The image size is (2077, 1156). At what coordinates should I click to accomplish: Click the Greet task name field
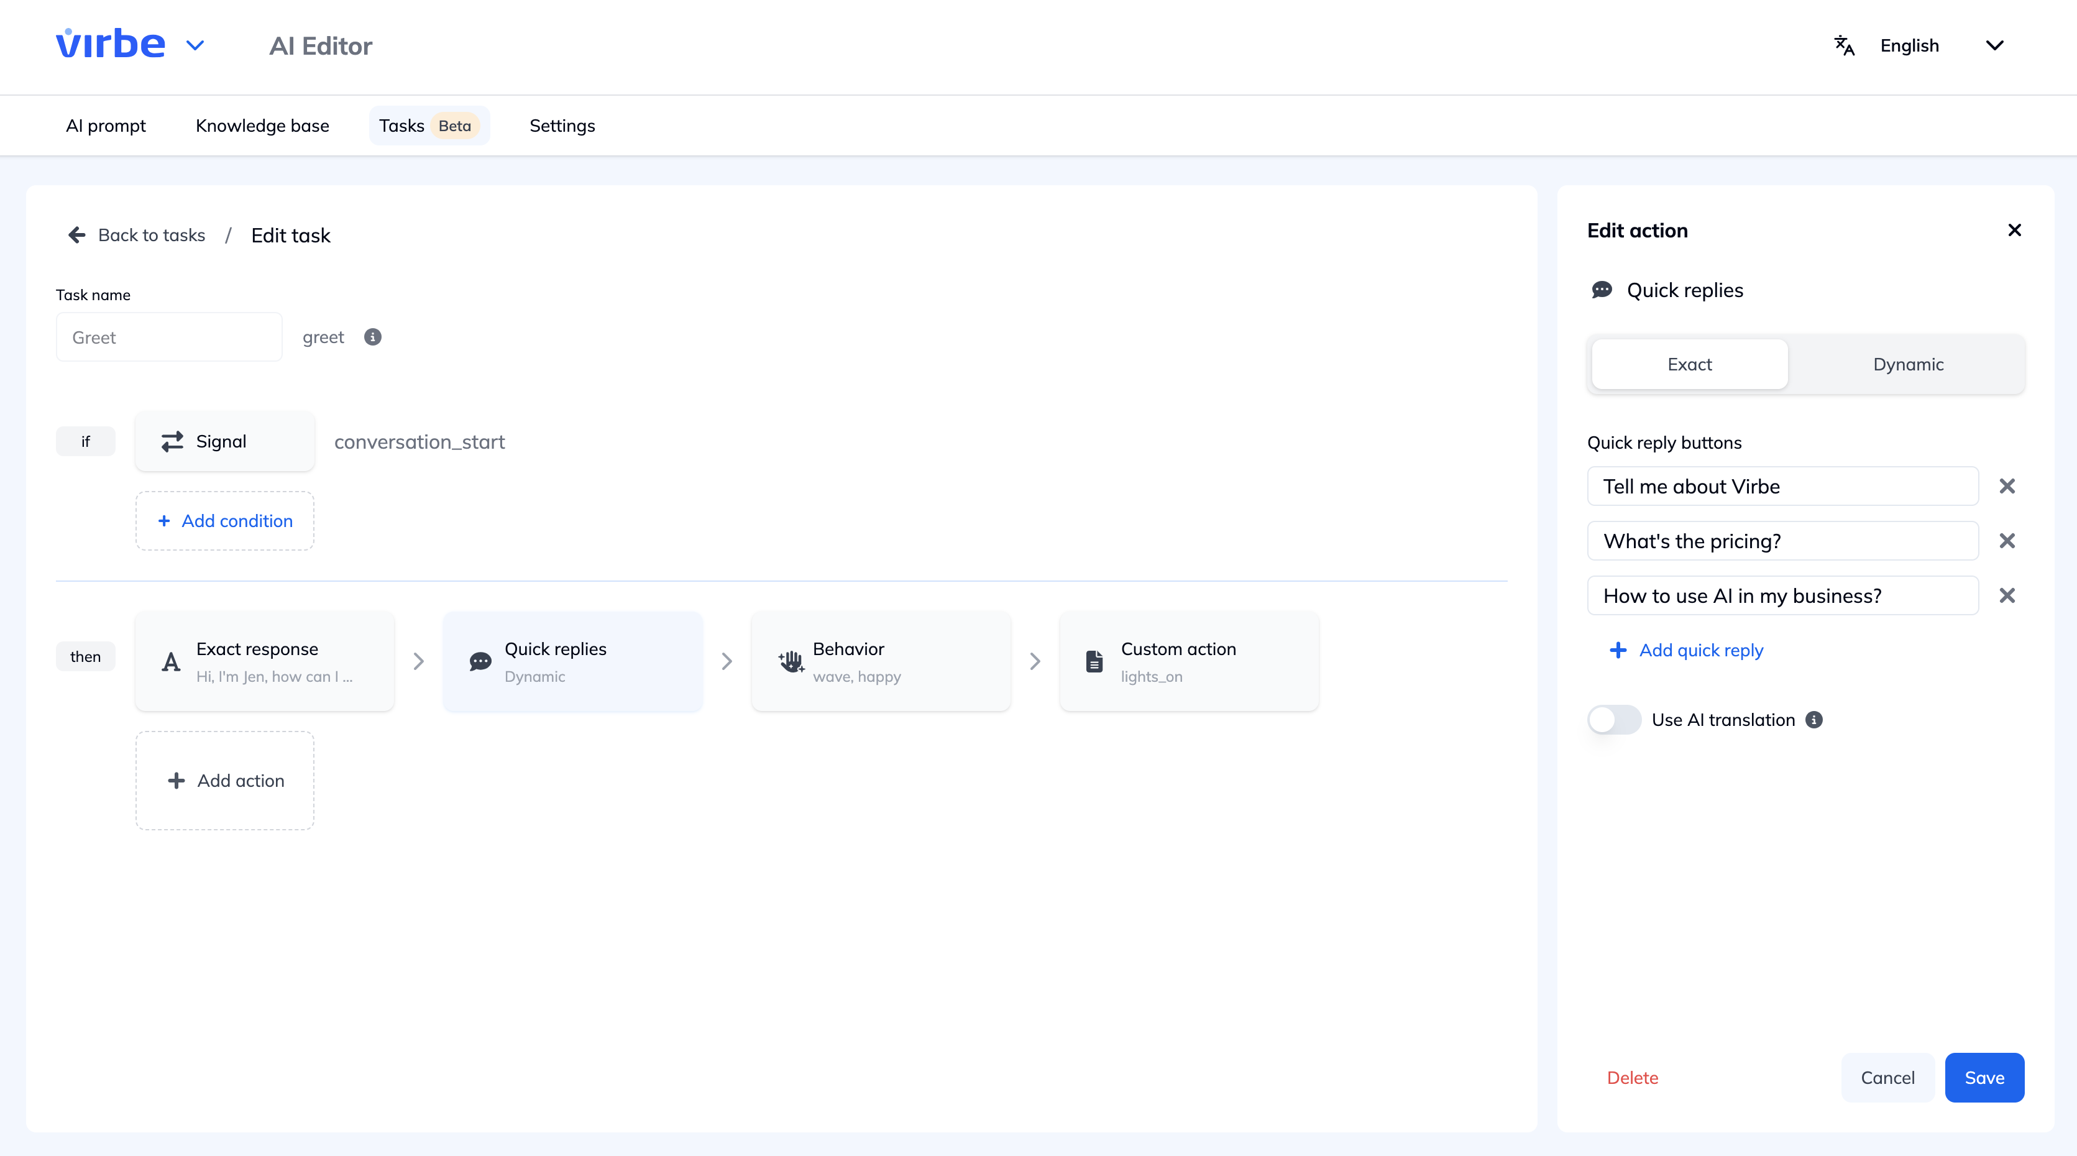(168, 337)
